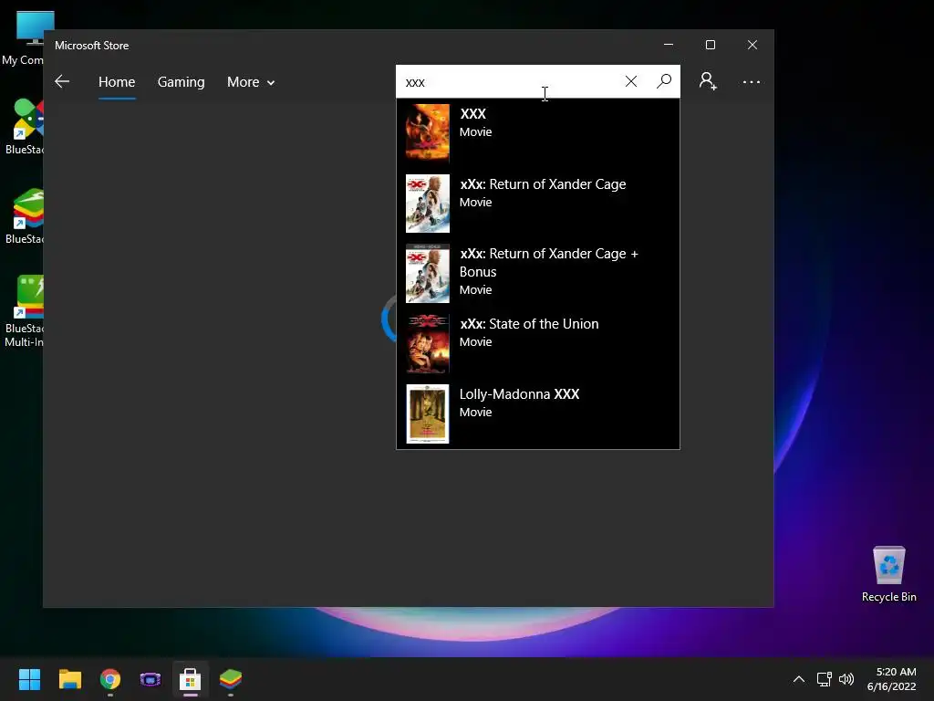Image resolution: width=934 pixels, height=701 pixels.
Task: Open the three-dots See more menu
Action: 752,81
